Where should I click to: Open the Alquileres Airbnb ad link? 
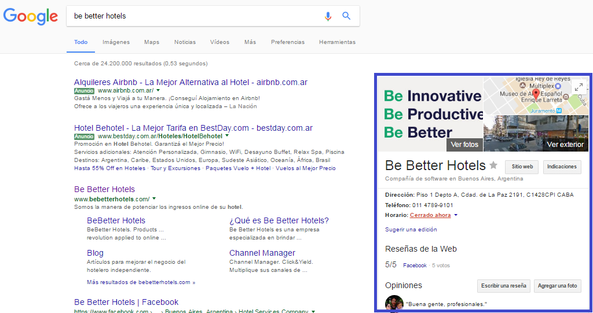point(191,82)
